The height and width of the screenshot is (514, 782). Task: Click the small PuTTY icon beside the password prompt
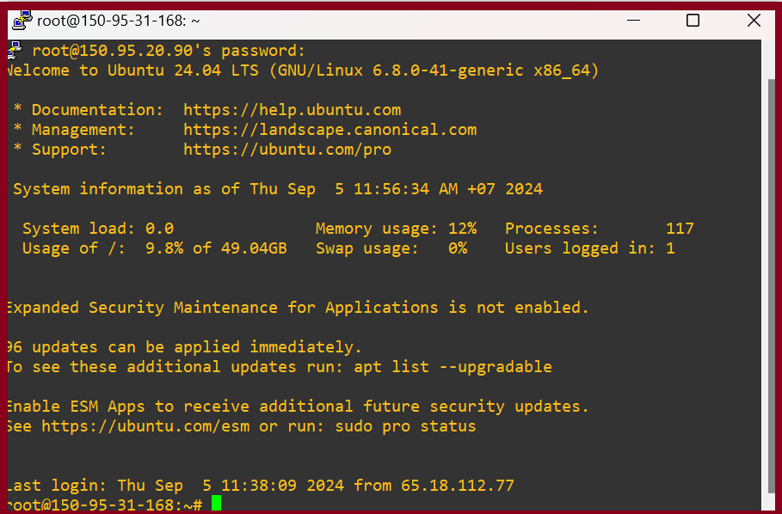pos(15,51)
